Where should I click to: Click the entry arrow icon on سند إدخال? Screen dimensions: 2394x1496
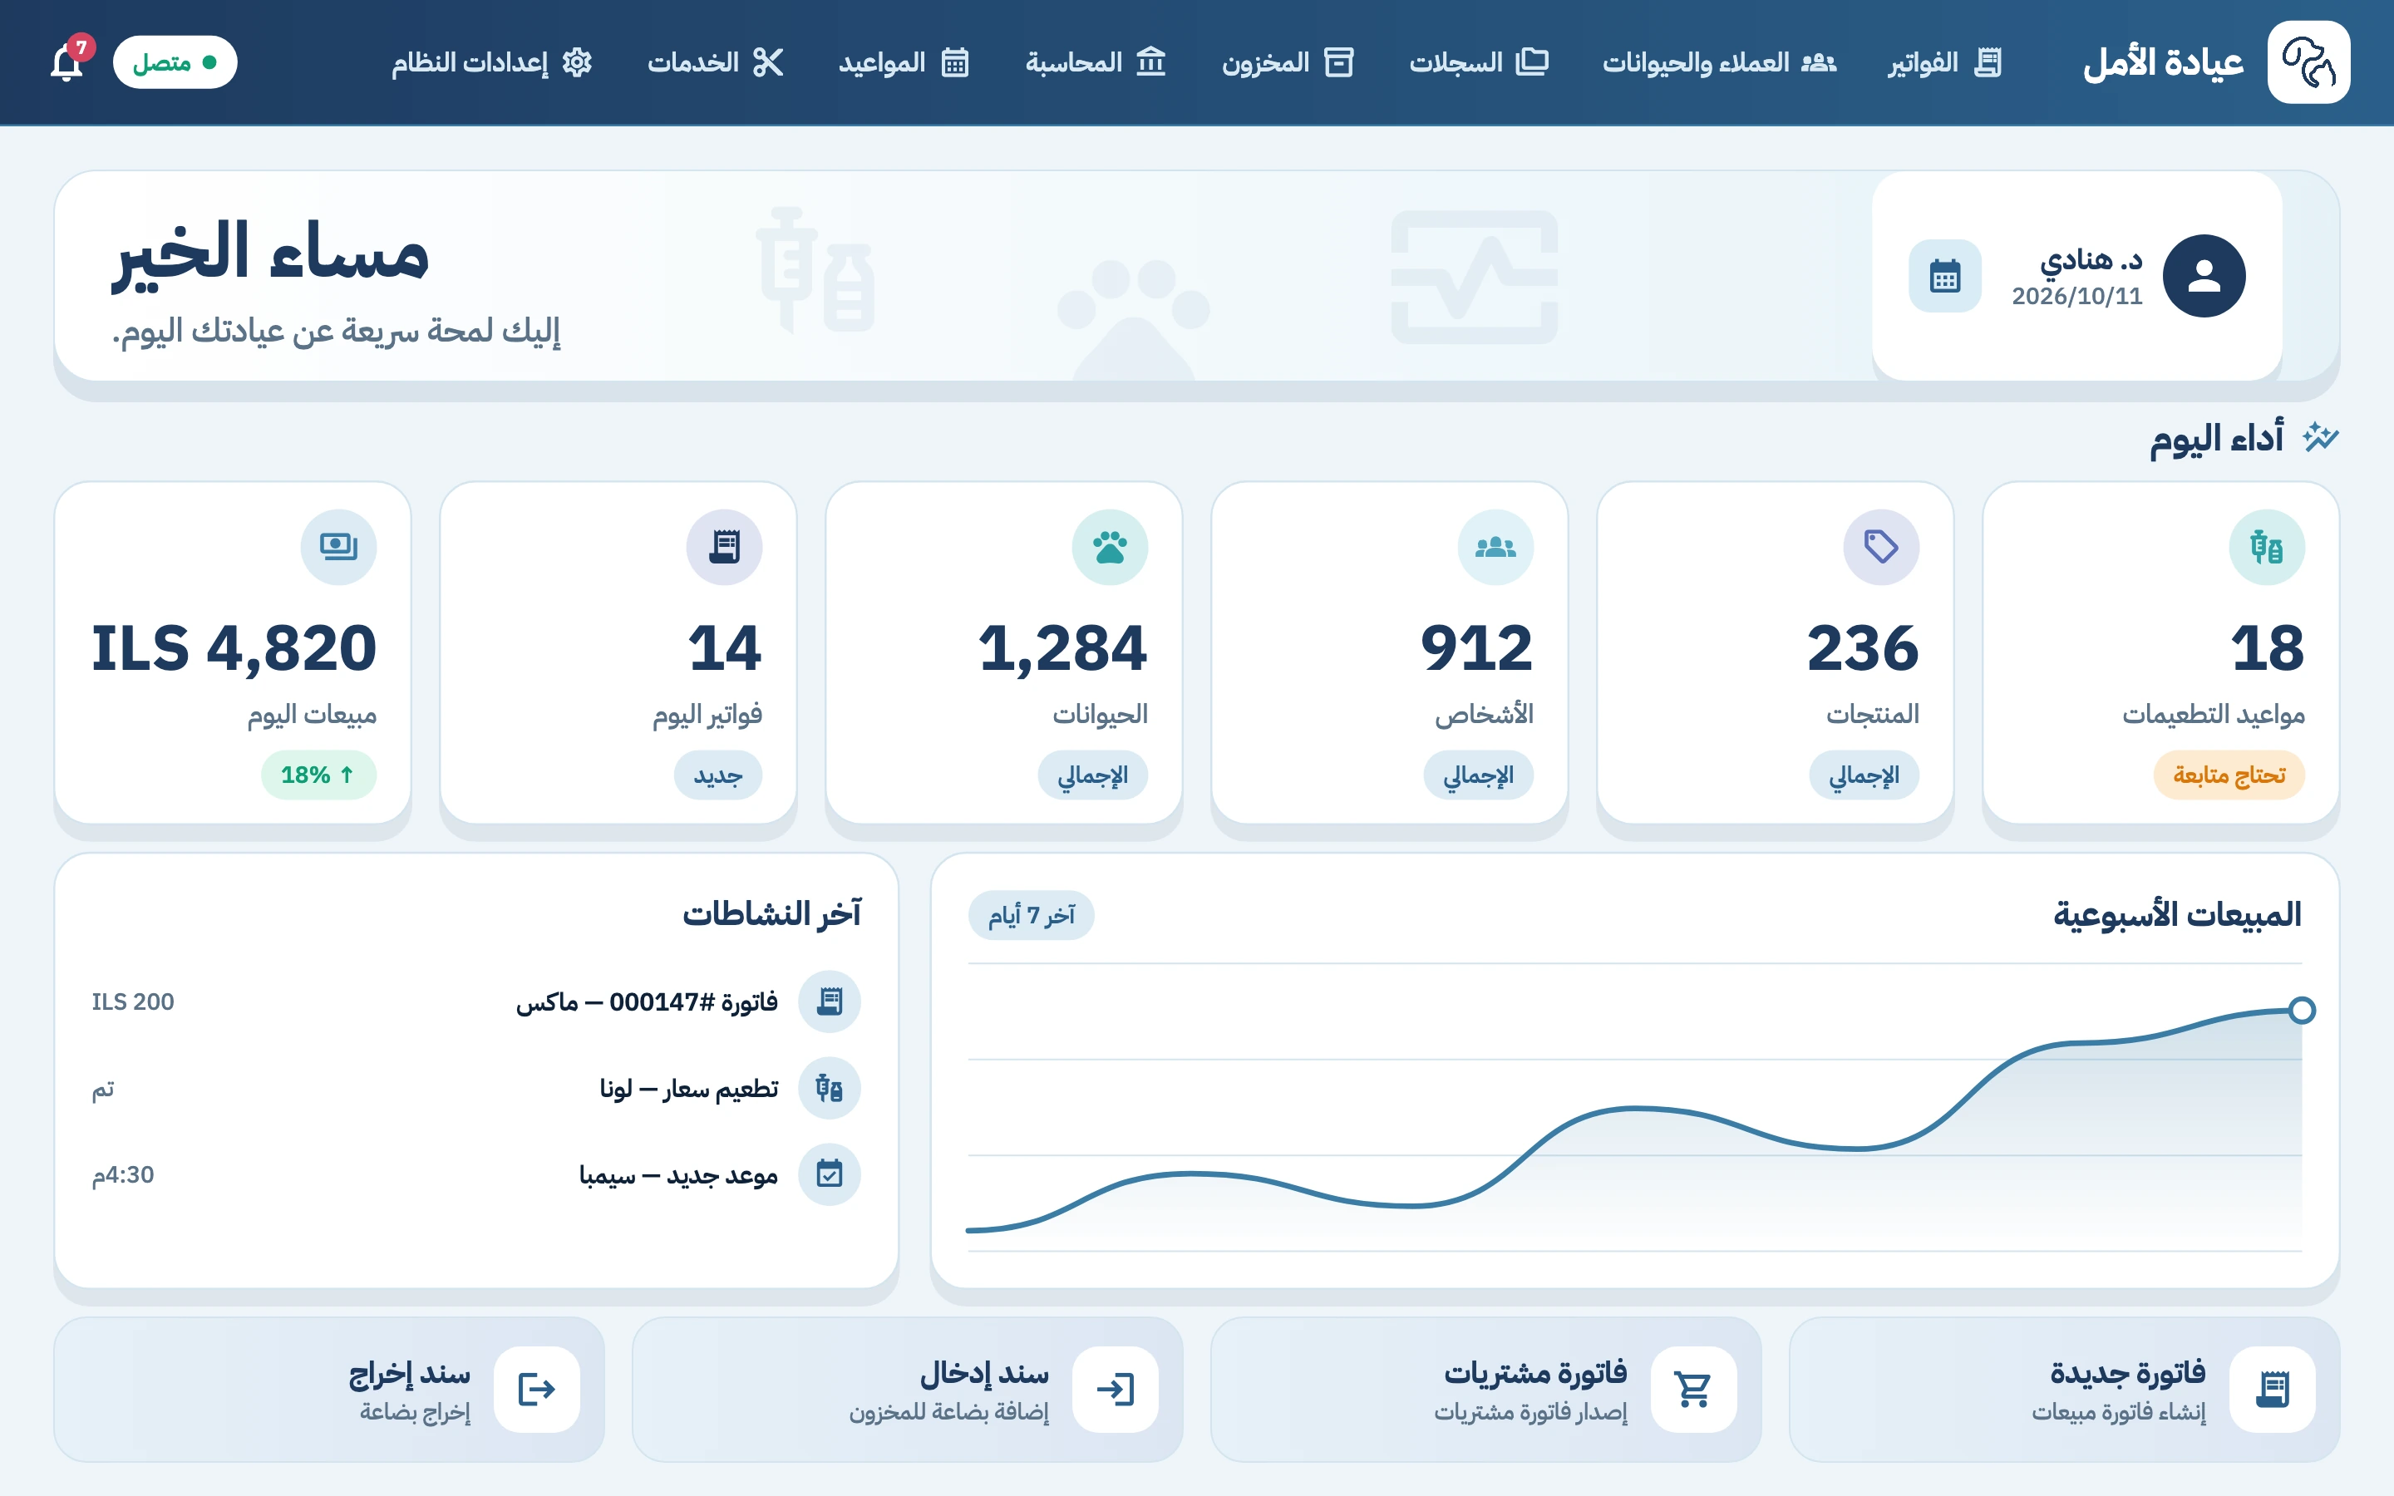(x=1115, y=1389)
